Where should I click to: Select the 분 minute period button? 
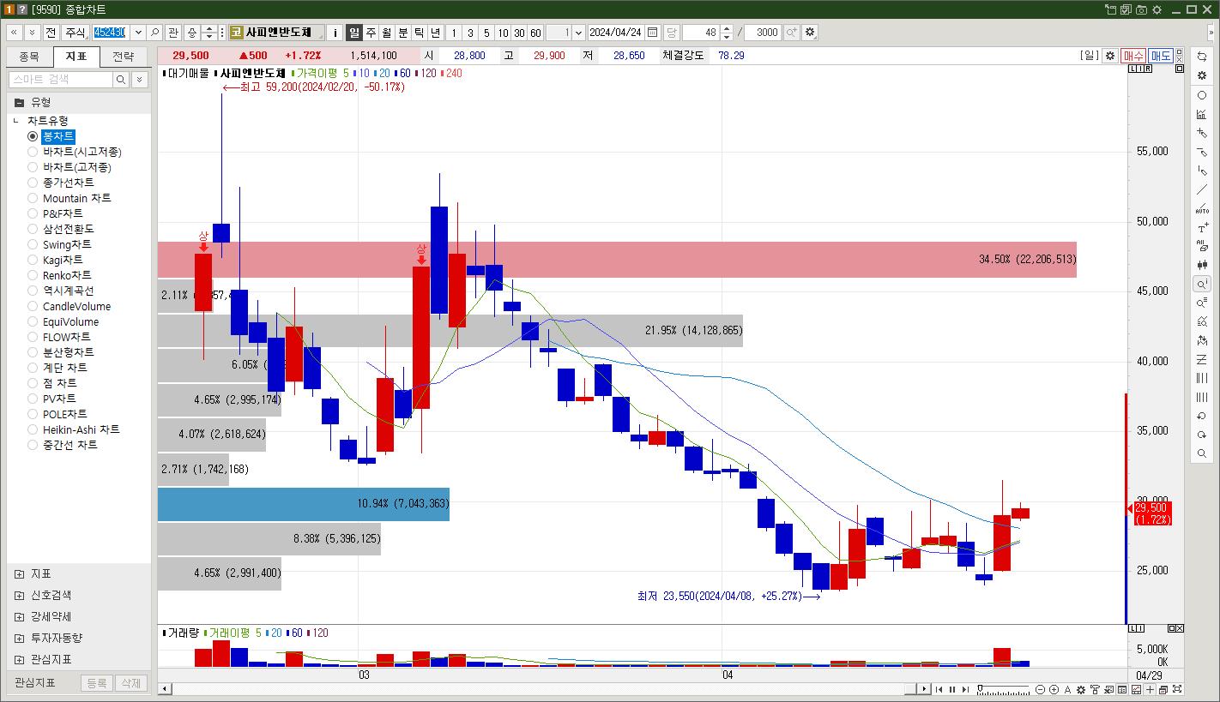pos(403,33)
